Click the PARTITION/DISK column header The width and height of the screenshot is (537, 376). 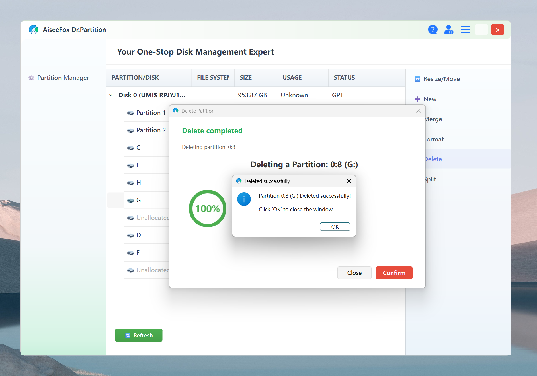coord(149,78)
